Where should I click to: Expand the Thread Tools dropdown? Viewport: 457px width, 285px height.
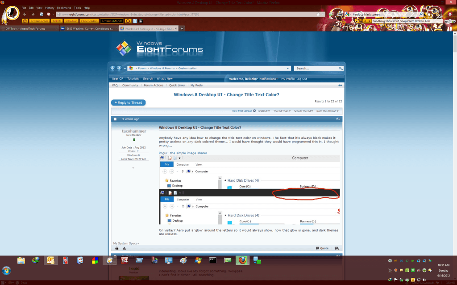coord(281,111)
